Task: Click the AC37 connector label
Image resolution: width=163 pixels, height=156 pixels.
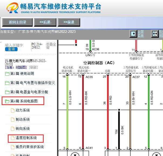Action: coord(136,77)
